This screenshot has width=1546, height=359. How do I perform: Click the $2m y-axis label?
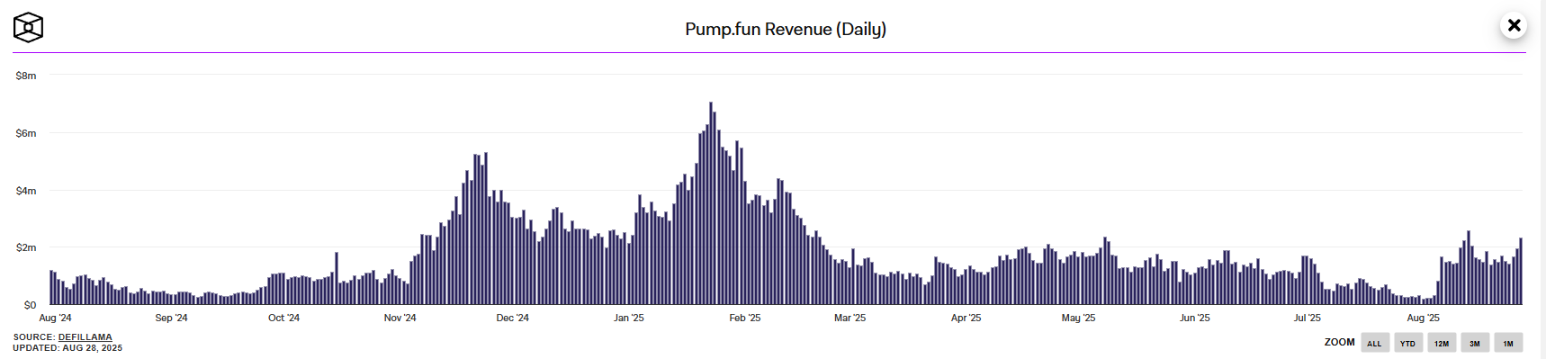(26, 247)
